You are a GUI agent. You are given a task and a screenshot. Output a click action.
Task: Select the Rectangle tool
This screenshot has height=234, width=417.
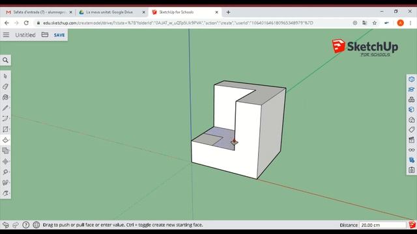pos(5,129)
